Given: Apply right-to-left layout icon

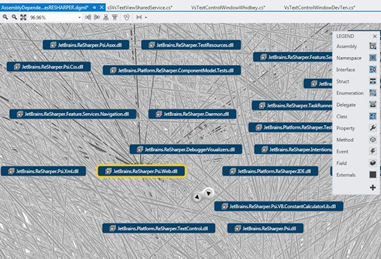Looking at the screenshot, I should click(x=96, y=17).
